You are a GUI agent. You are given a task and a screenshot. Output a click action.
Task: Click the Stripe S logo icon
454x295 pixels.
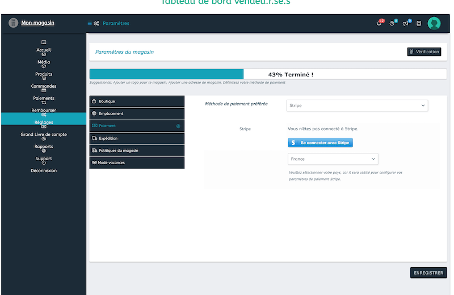[x=293, y=143]
